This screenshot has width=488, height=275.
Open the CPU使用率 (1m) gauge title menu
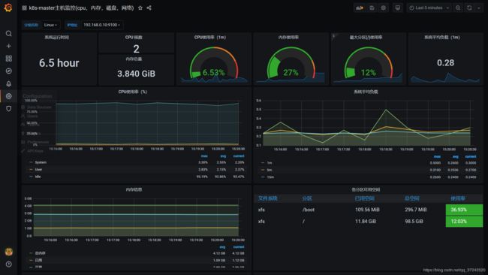[x=210, y=38]
